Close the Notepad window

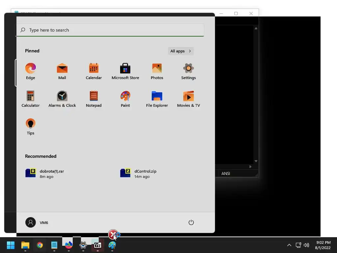tap(251, 14)
